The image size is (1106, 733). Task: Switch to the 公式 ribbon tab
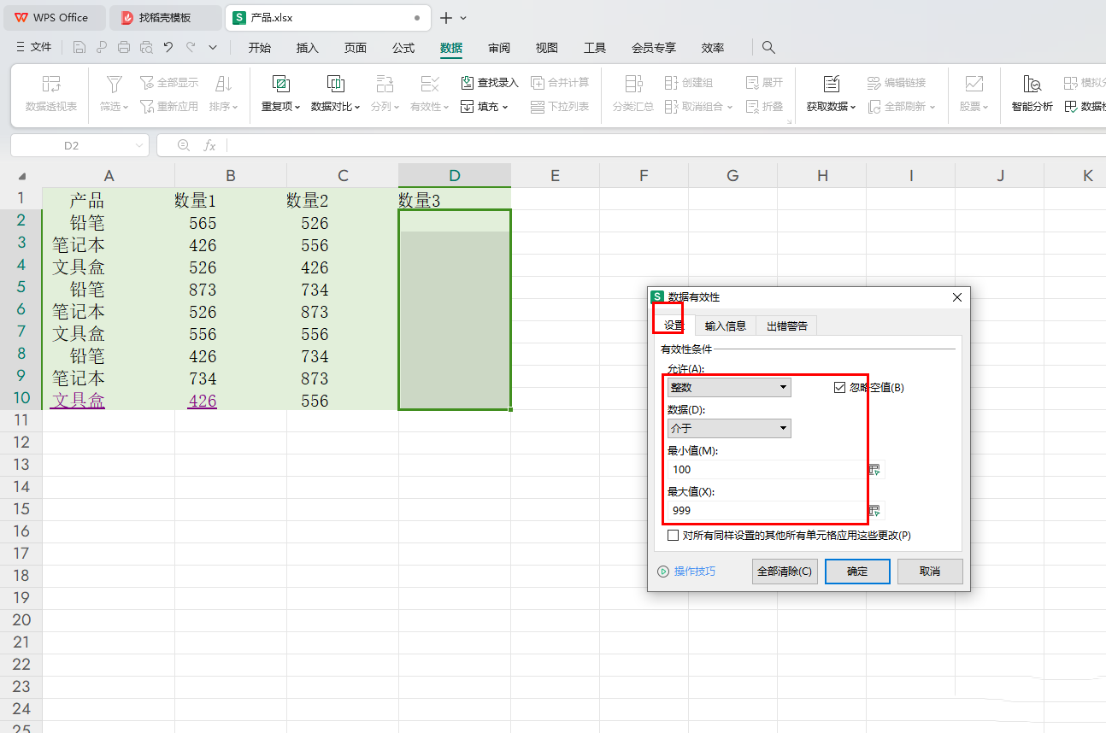point(403,48)
